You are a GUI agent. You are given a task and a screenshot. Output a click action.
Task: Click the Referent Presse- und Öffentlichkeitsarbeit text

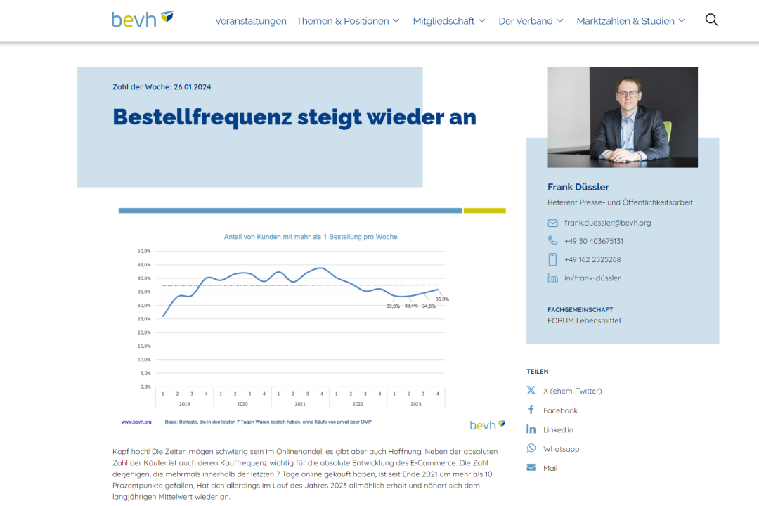click(620, 202)
